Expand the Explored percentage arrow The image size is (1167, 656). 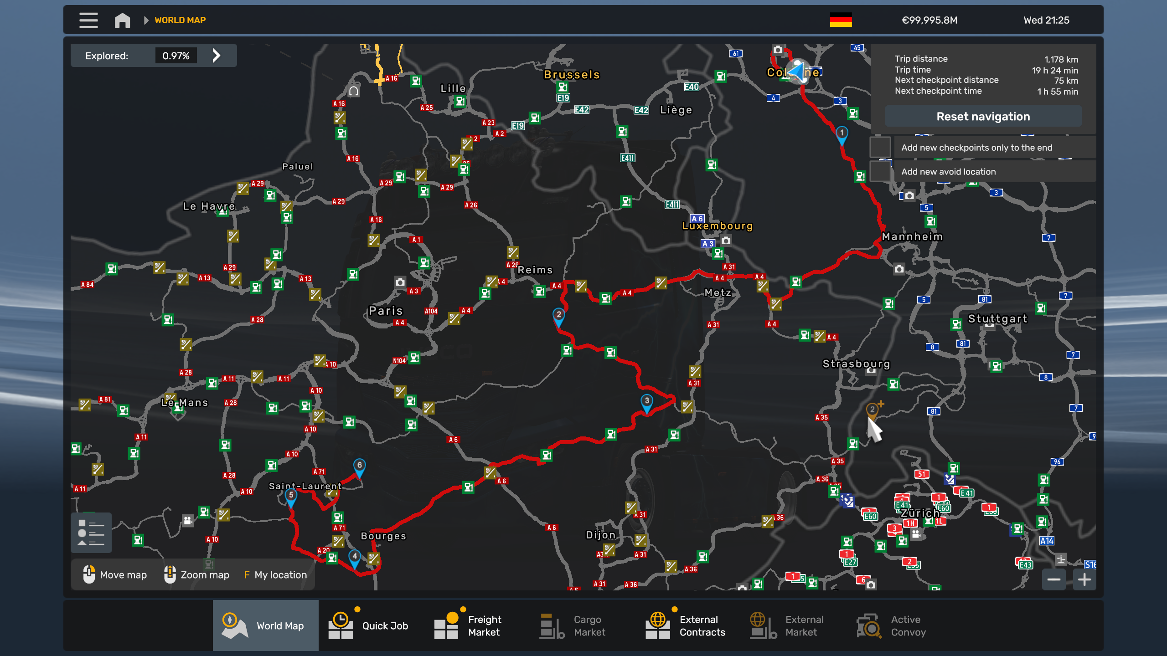[217, 56]
